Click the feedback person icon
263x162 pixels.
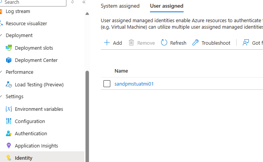click(x=246, y=43)
